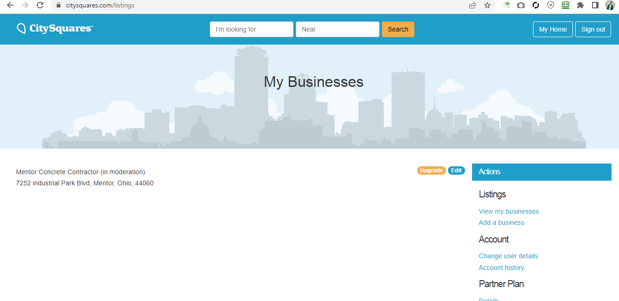Viewport: 619px width, 301px height.
Task: Upgrade the Mentor Concrete Contractor listing
Action: pos(432,170)
